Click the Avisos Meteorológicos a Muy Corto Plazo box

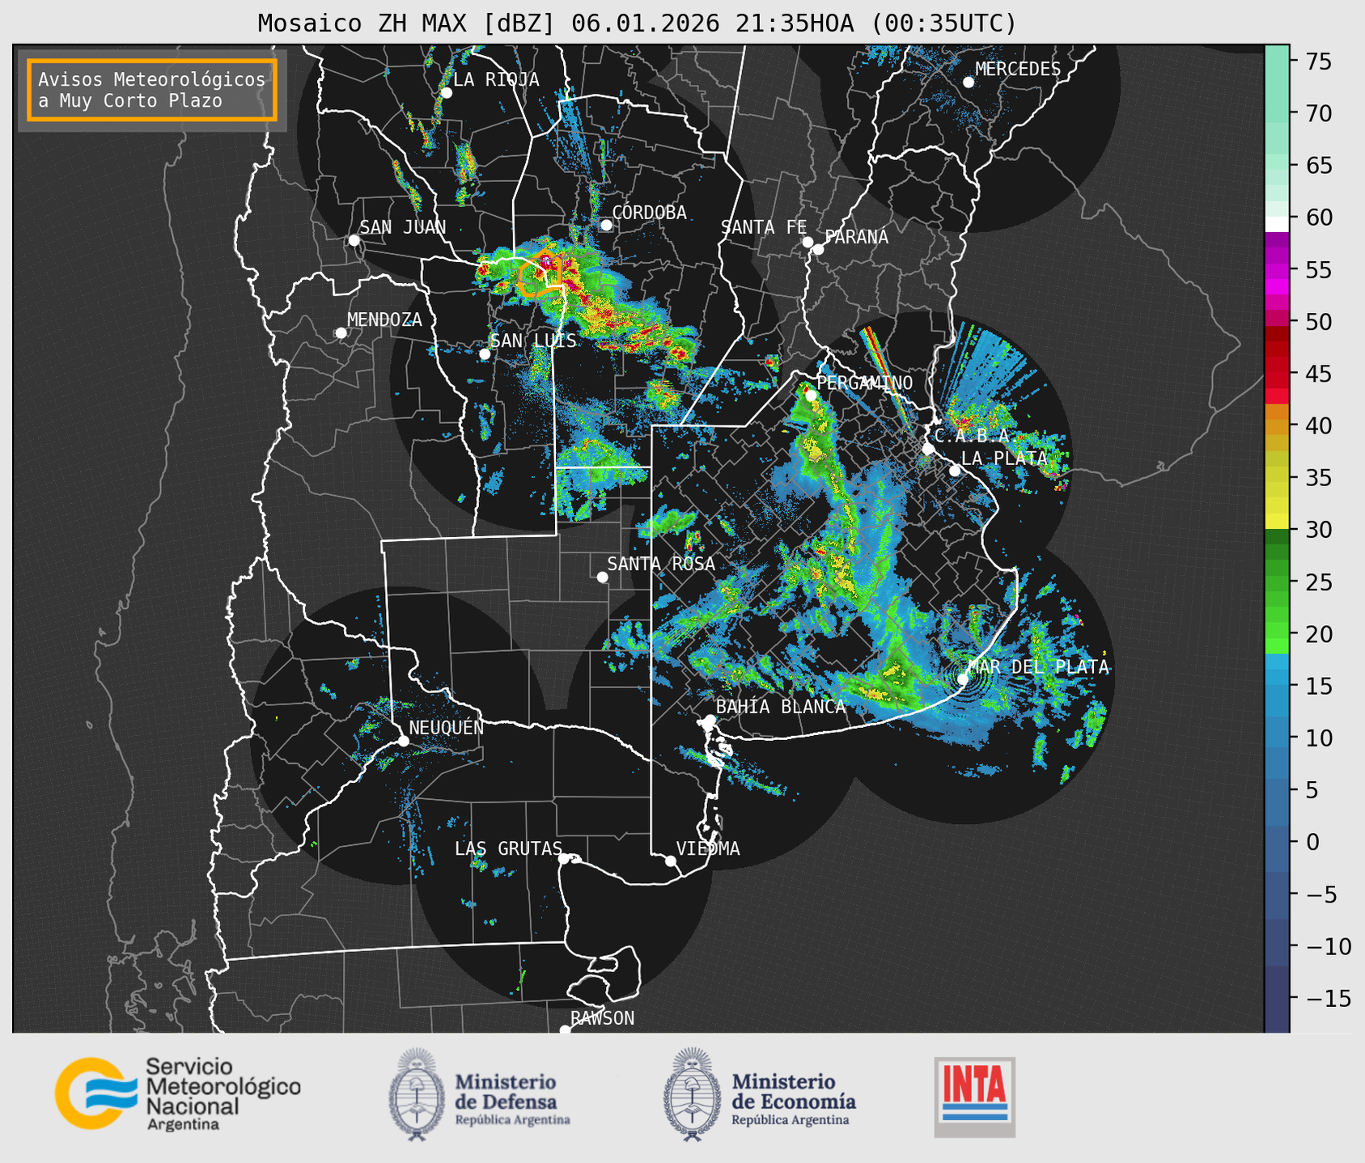(x=152, y=90)
